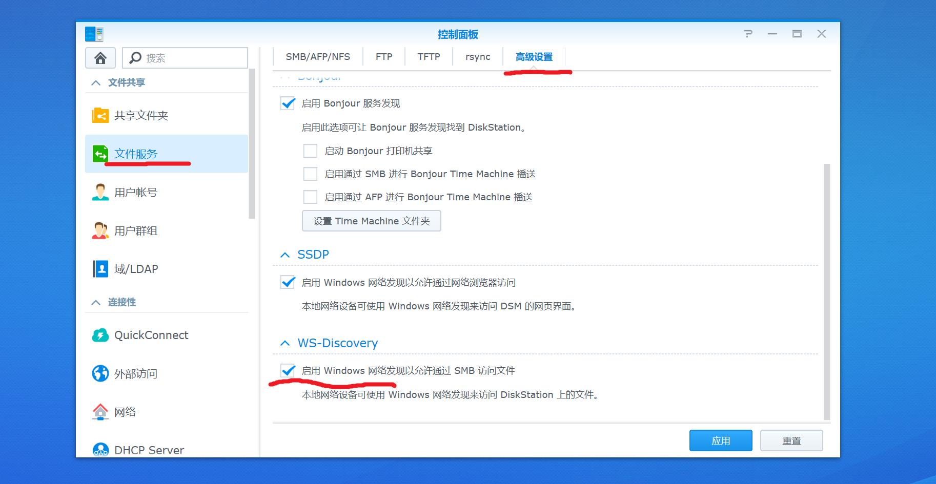The image size is (936, 484).
Task: Switch to the rsync tab
Action: pyautogui.click(x=477, y=56)
